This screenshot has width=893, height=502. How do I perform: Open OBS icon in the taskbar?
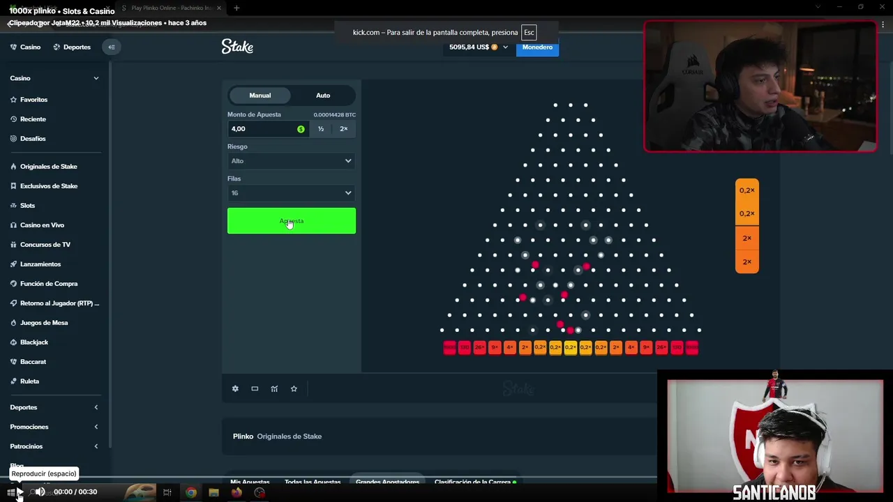260,492
